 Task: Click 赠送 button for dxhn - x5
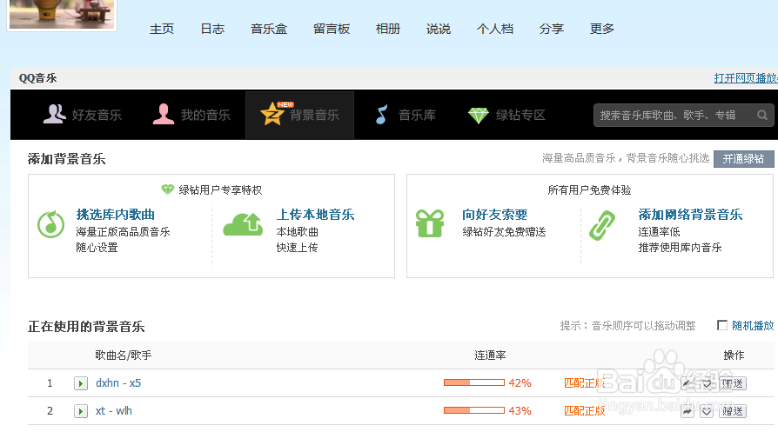[x=733, y=383]
